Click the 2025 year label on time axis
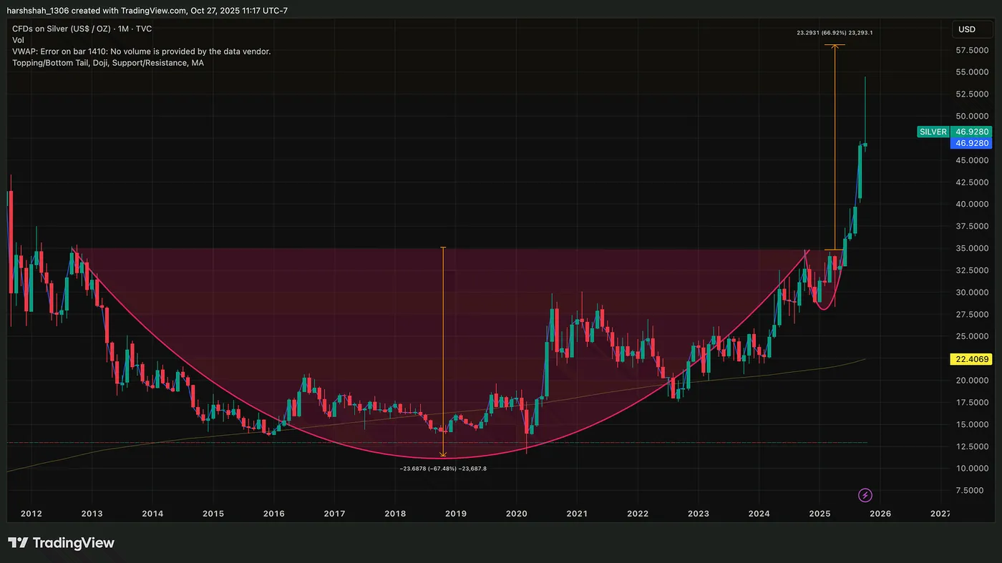1002x563 pixels. 819,514
